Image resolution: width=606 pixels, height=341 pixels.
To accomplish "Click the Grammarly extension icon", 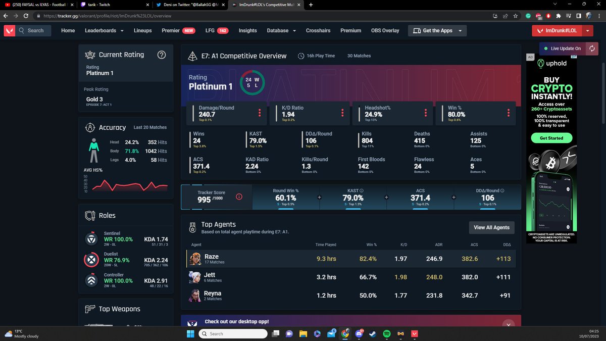I will tap(528, 16).
